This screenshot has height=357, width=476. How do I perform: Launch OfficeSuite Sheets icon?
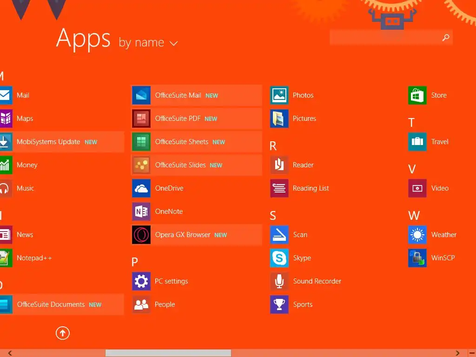pyautogui.click(x=141, y=142)
